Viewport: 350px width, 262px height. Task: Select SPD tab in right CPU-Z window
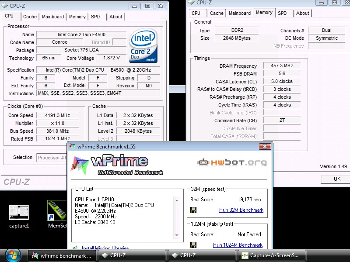pyautogui.click(x=282, y=13)
